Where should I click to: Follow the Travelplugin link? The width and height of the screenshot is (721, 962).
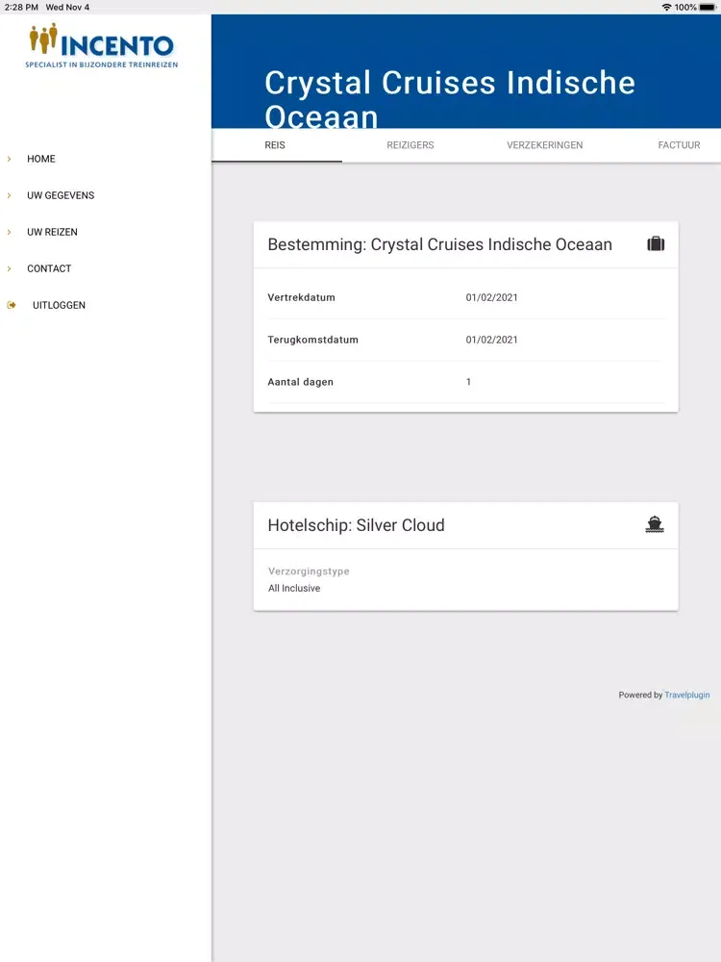click(x=686, y=696)
